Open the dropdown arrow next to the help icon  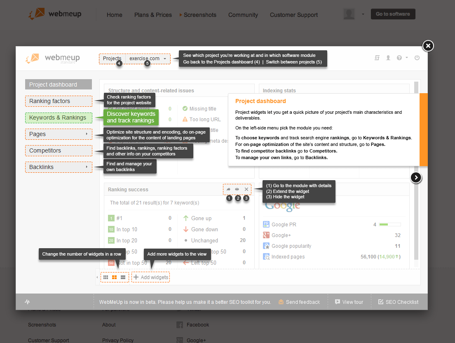tap(407, 57)
